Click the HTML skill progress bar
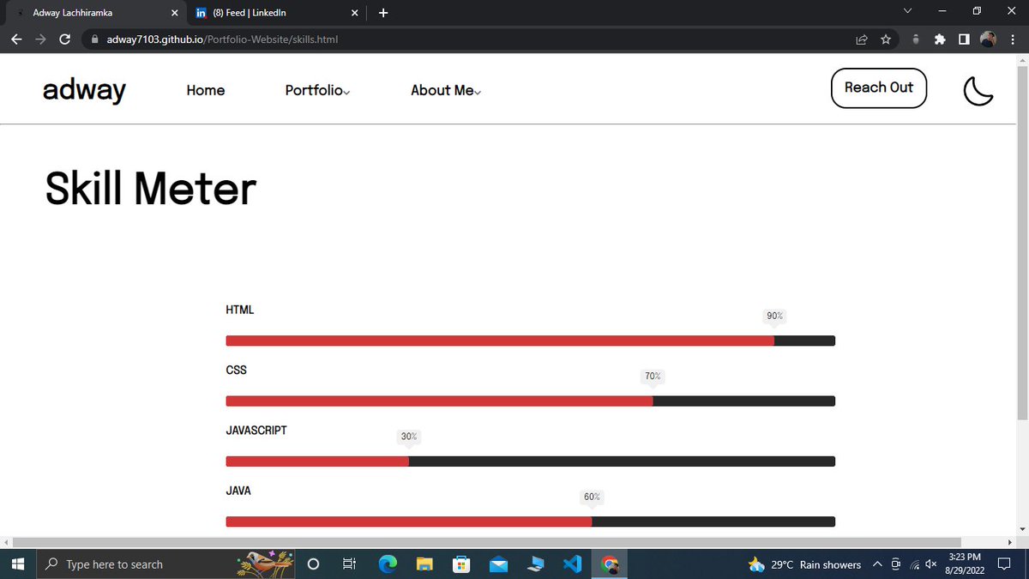 pos(530,341)
